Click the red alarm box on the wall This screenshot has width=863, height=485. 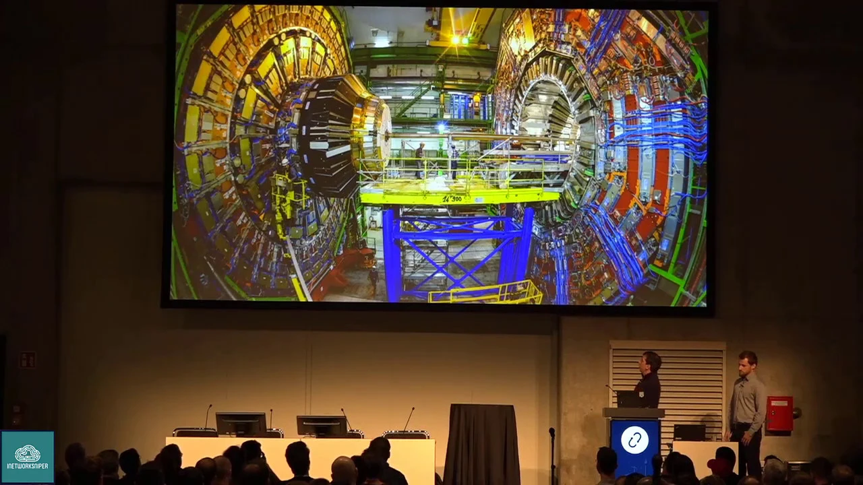779,414
